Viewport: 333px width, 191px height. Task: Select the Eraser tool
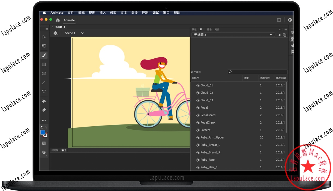(x=44, y=110)
